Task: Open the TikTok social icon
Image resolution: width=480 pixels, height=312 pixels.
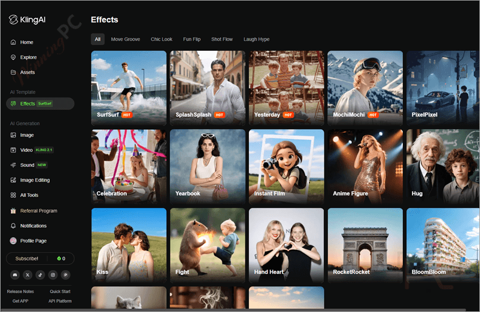Action: [x=40, y=275]
